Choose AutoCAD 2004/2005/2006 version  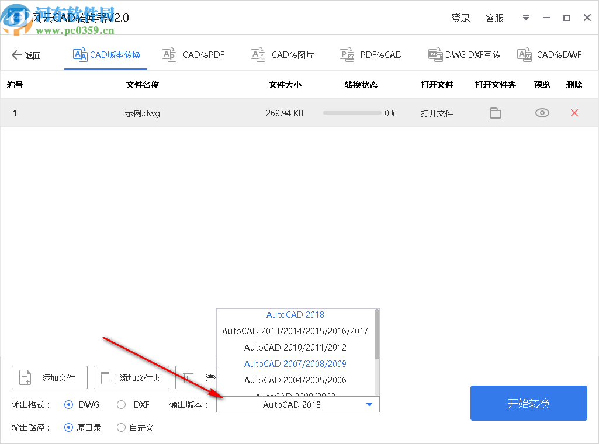pos(295,380)
